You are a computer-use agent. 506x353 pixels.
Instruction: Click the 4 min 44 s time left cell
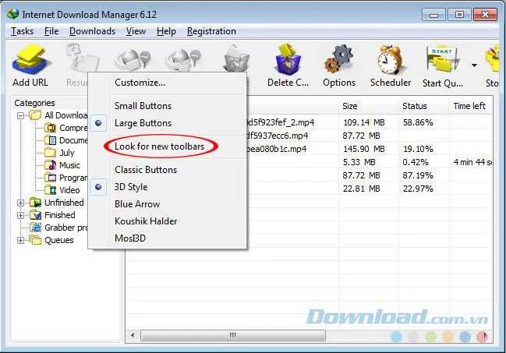[472, 162]
